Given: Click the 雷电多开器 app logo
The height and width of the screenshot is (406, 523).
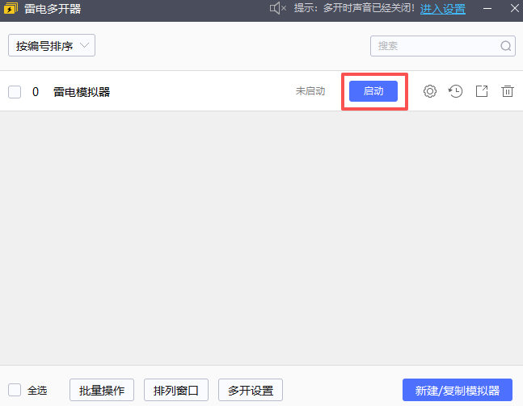Looking at the screenshot, I should (x=11, y=8).
